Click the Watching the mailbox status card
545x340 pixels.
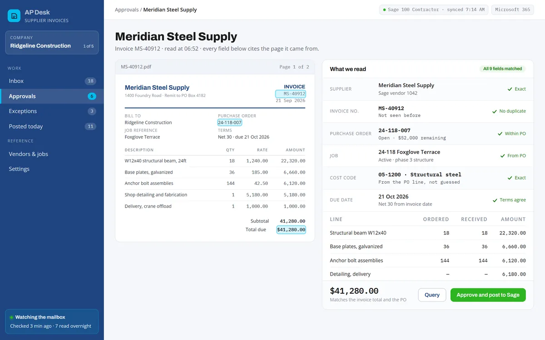point(52,321)
